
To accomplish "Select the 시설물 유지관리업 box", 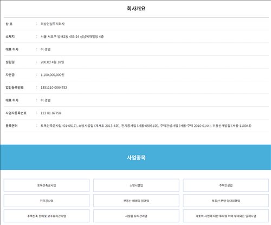I will click(136, 216).
